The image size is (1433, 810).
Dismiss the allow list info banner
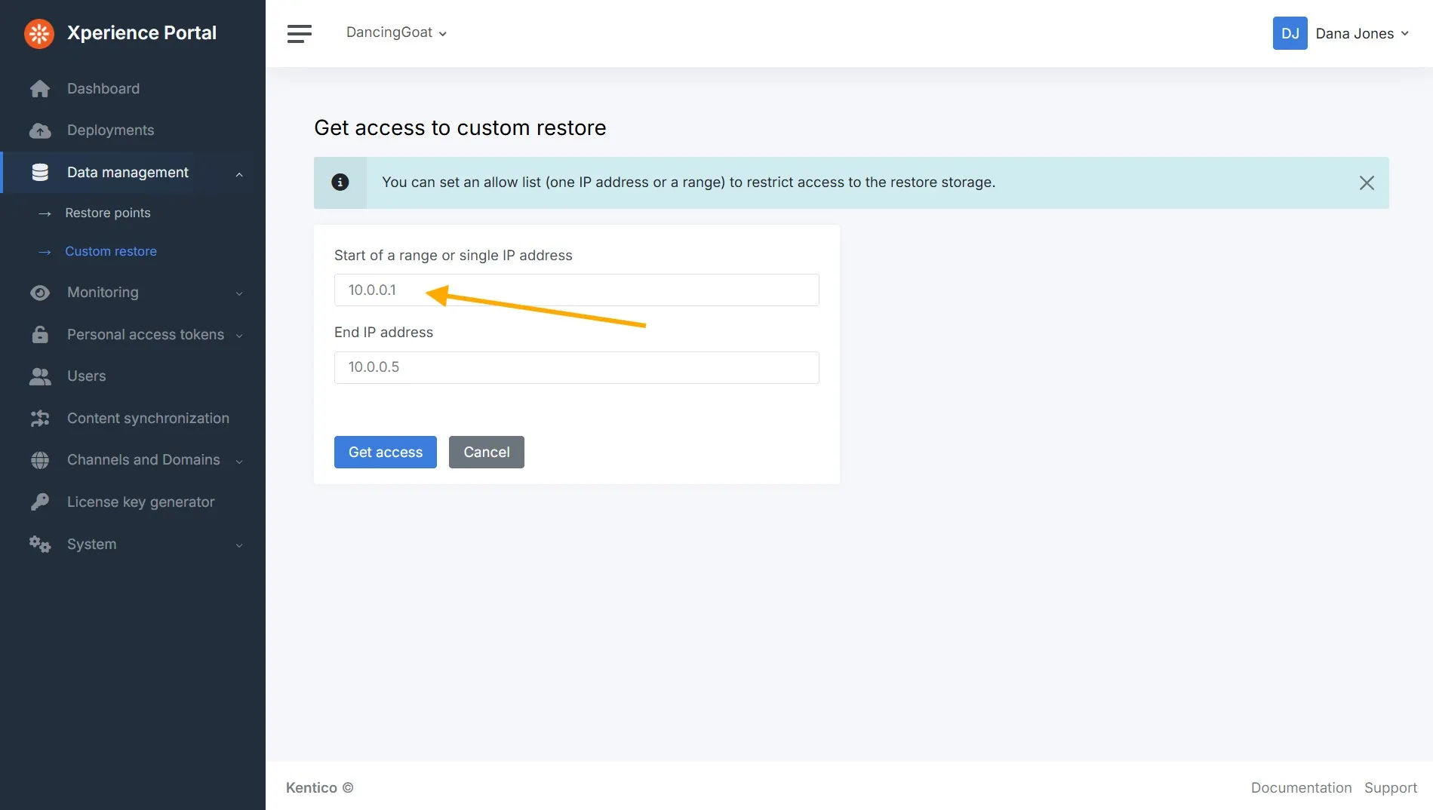(x=1366, y=183)
